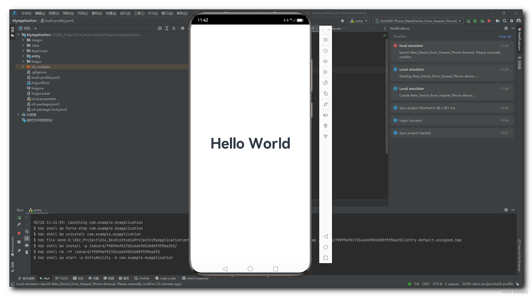Click the editor vertical scrollbar

pyautogui.click(x=387, y=96)
